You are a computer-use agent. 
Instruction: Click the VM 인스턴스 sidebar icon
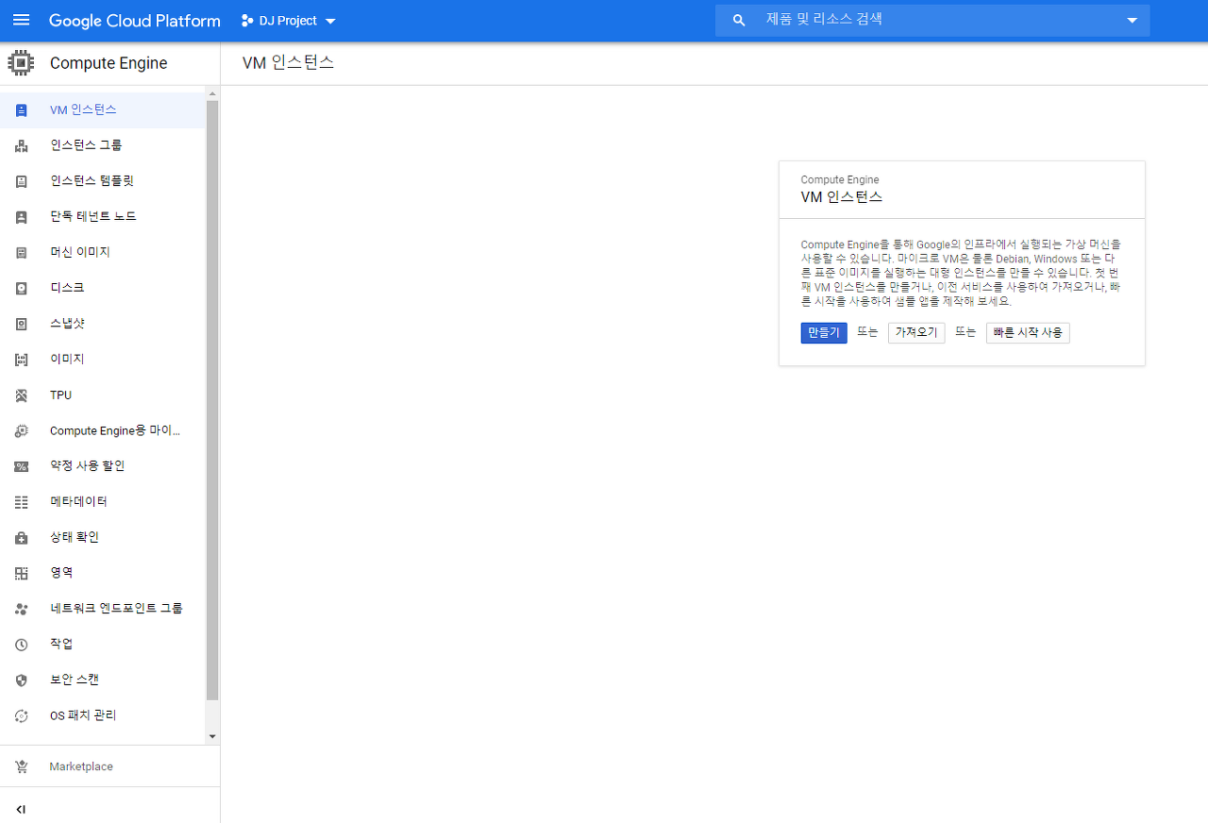click(x=22, y=110)
